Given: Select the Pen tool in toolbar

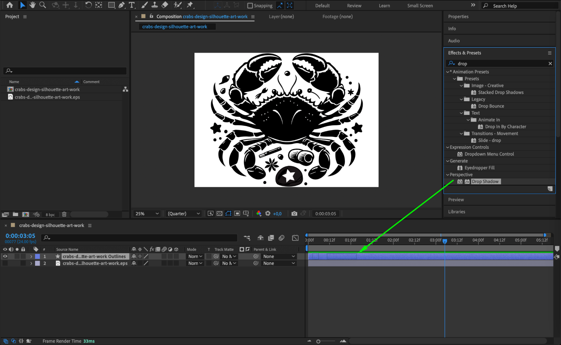Looking at the screenshot, I should (122, 5).
